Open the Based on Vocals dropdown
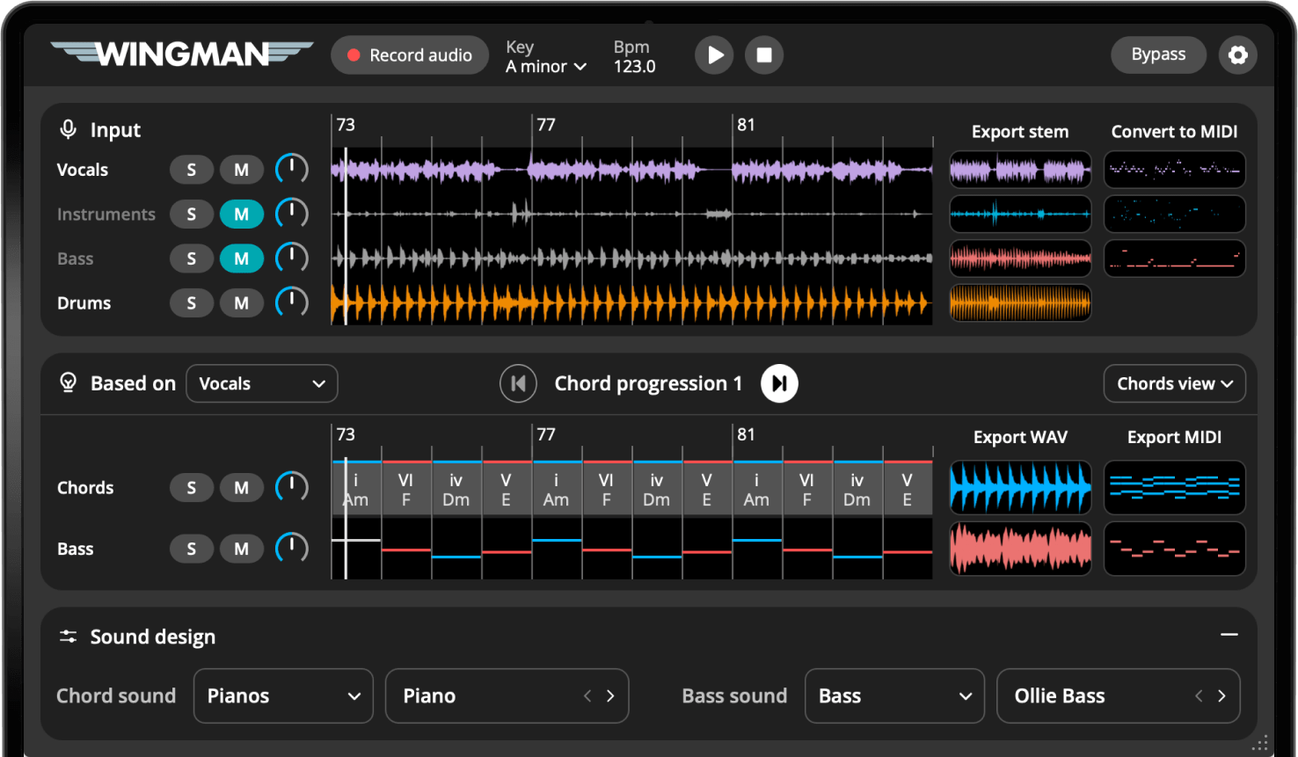Viewport: 1298px width, 757px height. coord(261,383)
